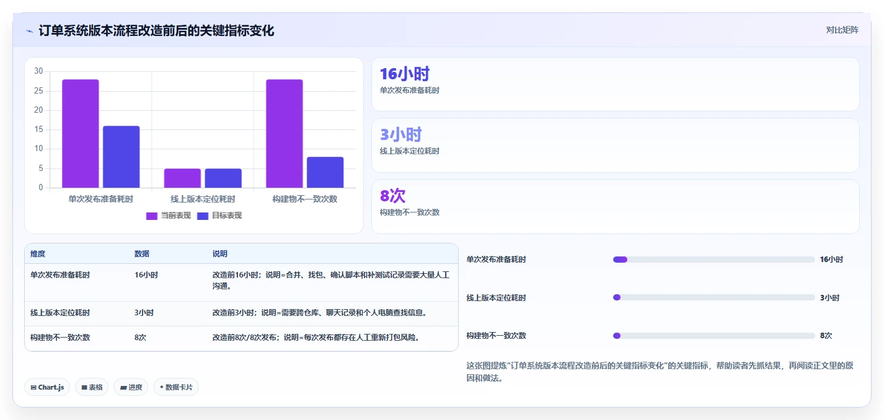Click the 表格 tag chip
The height and width of the screenshot is (420, 884).
(x=92, y=387)
